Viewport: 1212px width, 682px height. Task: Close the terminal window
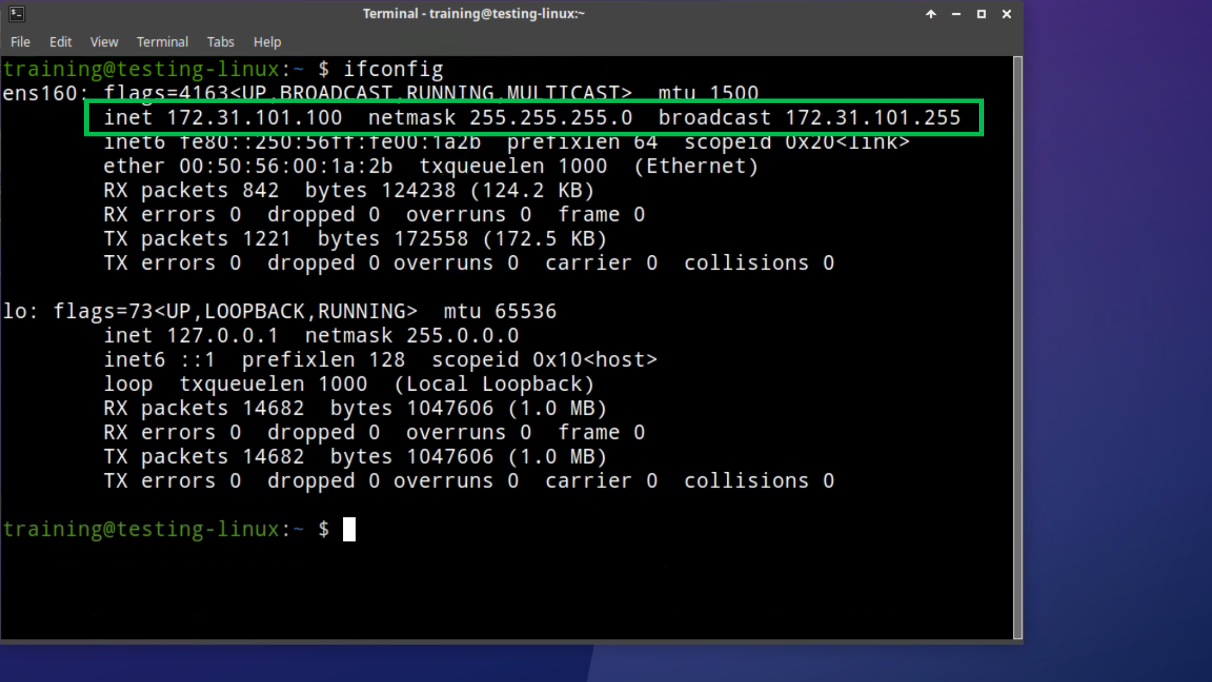tap(1007, 14)
